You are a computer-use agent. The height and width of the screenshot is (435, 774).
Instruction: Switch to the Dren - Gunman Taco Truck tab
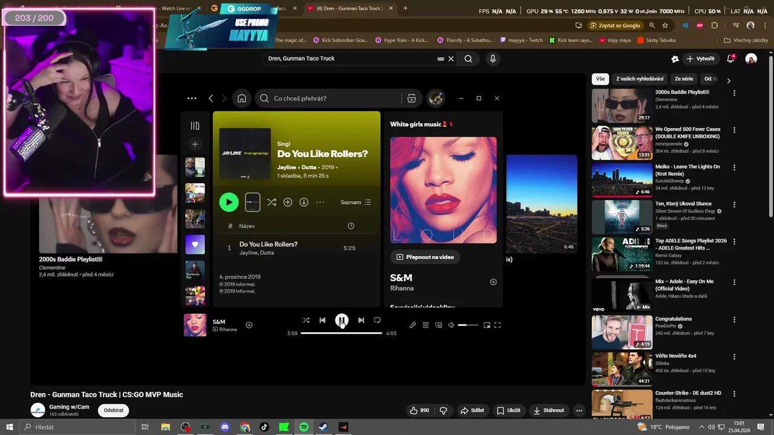coord(350,8)
